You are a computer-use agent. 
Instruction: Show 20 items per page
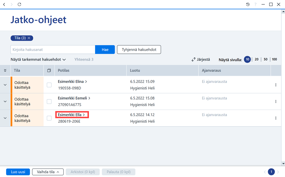pos(256,59)
